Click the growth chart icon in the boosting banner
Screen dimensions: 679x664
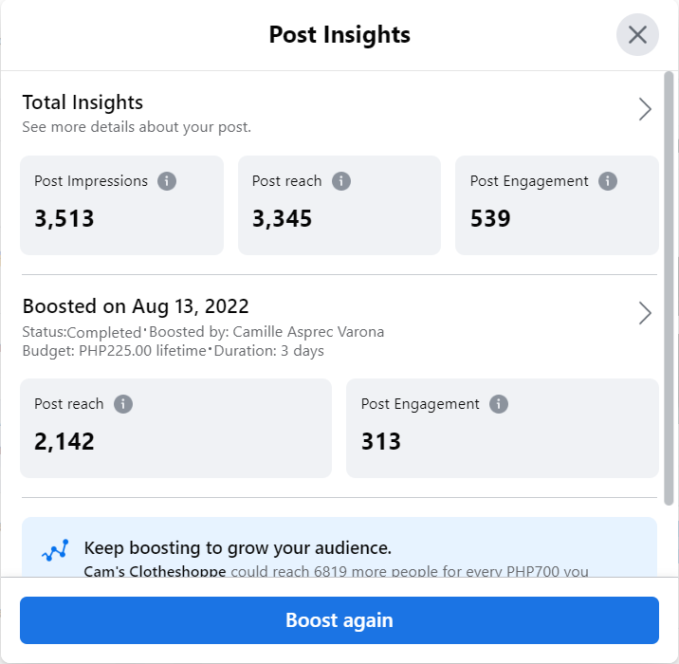(55, 552)
